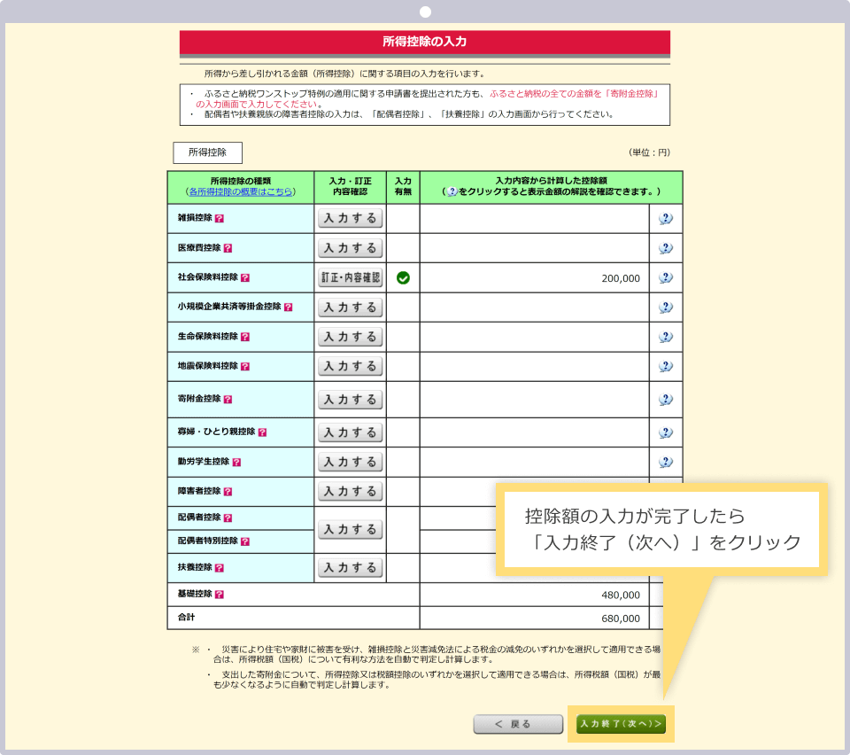Click 入力する for 勤労学生控除
Image resolution: width=850 pixels, height=755 pixels.
pos(351,462)
